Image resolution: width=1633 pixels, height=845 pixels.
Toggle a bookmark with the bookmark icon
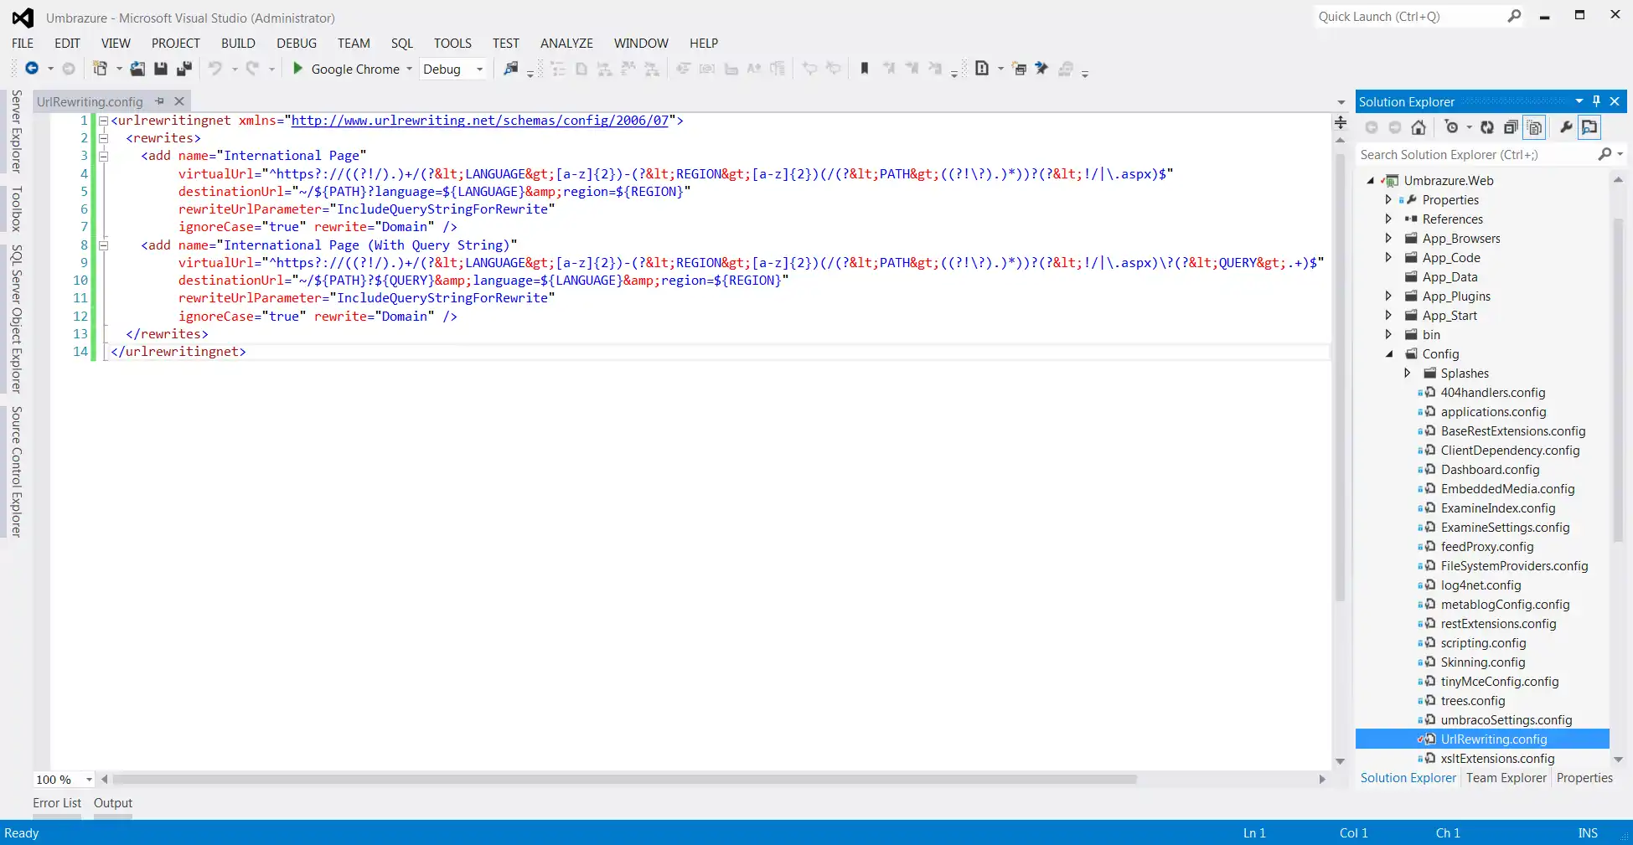tap(865, 69)
